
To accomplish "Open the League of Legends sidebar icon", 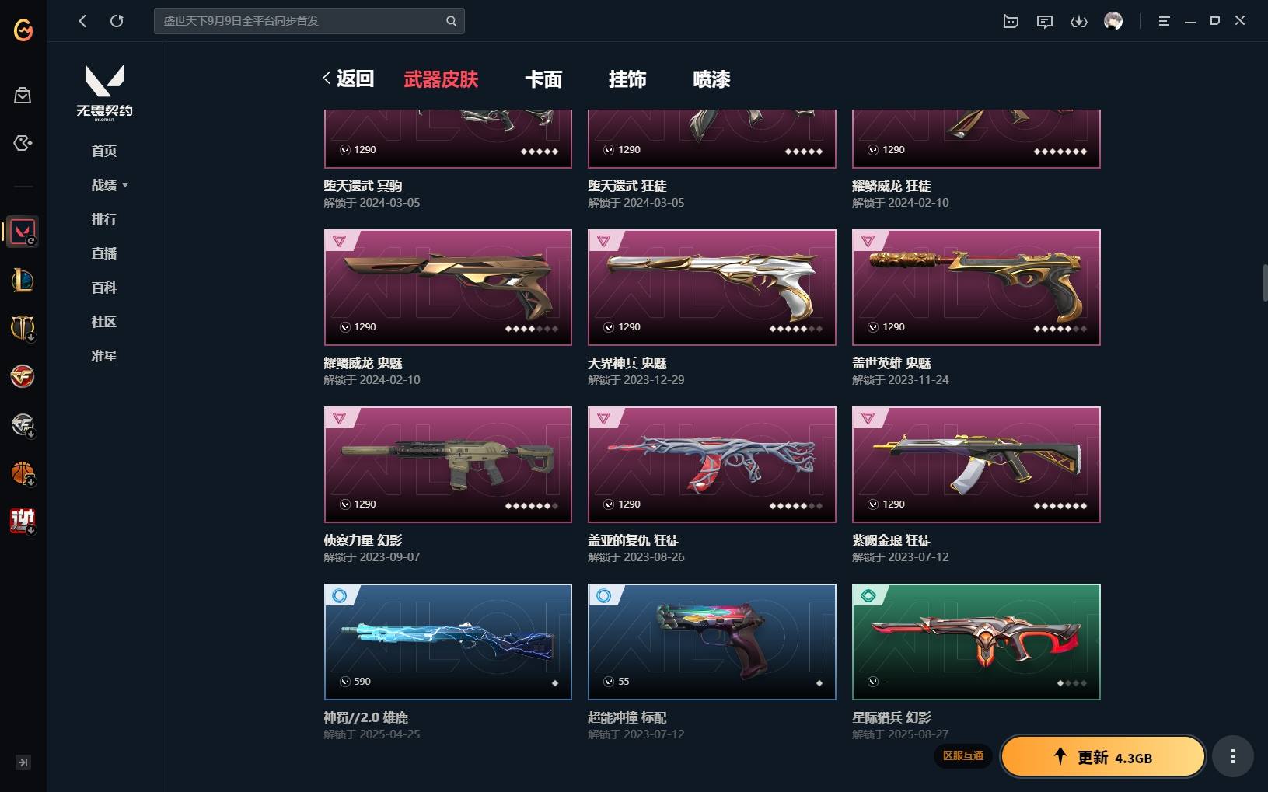I will [x=23, y=280].
